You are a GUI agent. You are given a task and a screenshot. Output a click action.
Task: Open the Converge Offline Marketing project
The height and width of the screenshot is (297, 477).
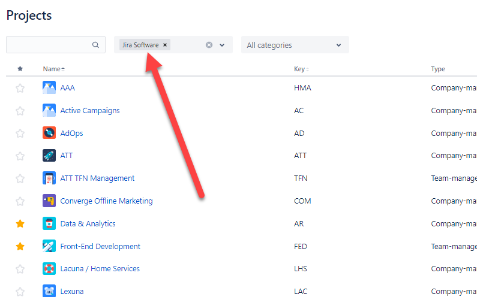(x=106, y=201)
